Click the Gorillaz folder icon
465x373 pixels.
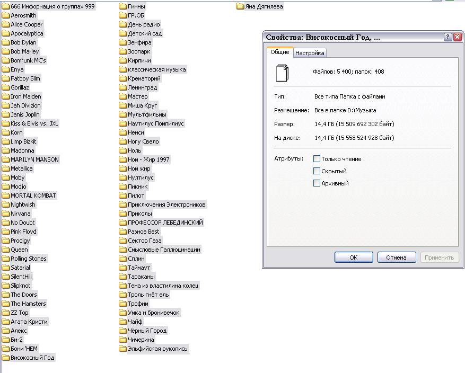[x=6, y=87]
